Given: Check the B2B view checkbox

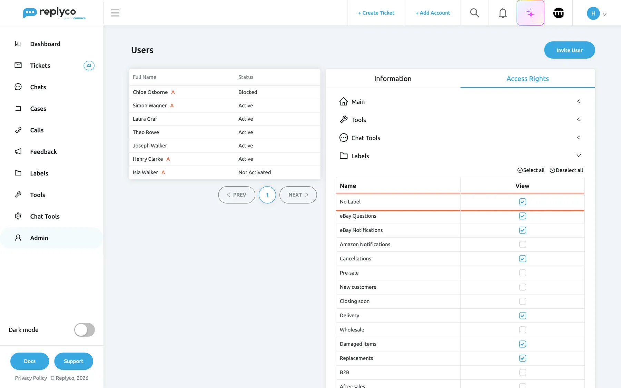Looking at the screenshot, I should [x=522, y=372].
